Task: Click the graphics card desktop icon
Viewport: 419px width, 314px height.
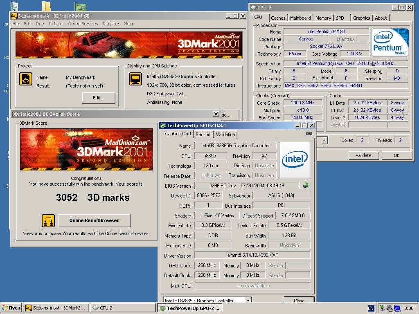Action: 80,6
